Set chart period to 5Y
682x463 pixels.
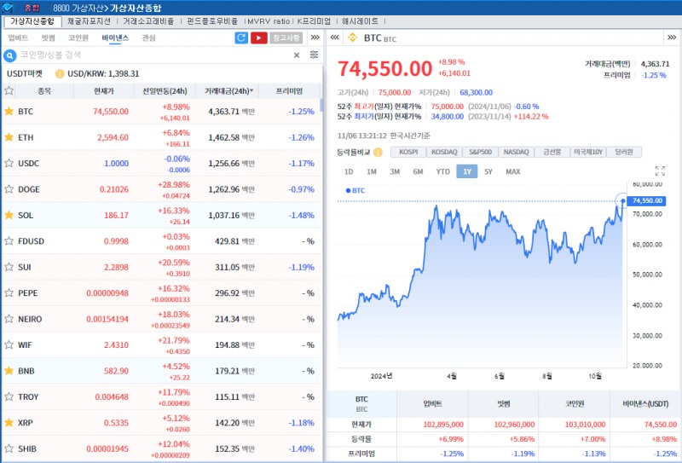click(x=488, y=171)
